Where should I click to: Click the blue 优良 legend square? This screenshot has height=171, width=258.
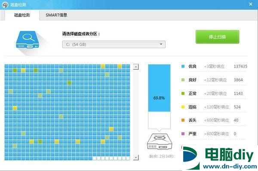click(183, 67)
